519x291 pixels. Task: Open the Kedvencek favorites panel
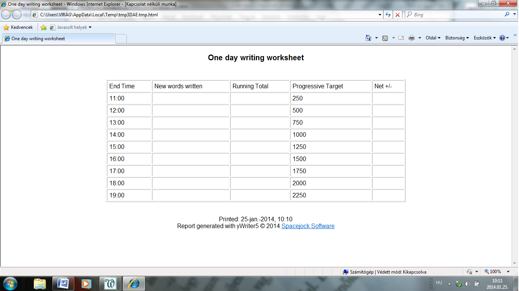pyautogui.click(x=18, y=27)
